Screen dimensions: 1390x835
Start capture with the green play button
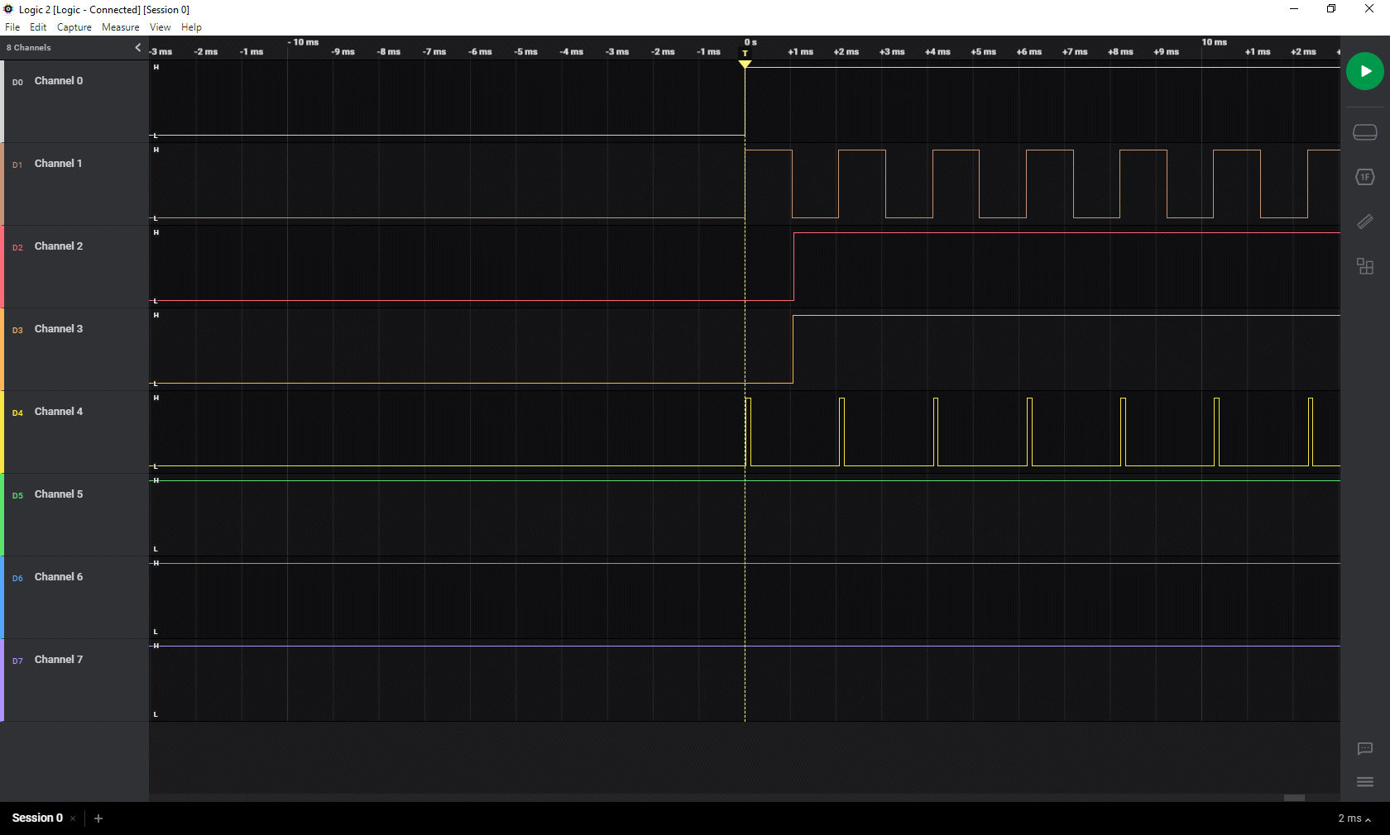[x=1364, y=71]
